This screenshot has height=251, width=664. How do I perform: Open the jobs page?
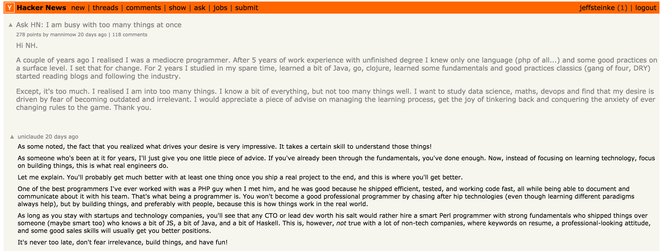220,8
